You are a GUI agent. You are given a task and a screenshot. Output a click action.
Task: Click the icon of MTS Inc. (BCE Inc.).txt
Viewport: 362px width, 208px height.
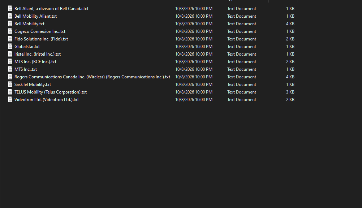tap(10, 62)
